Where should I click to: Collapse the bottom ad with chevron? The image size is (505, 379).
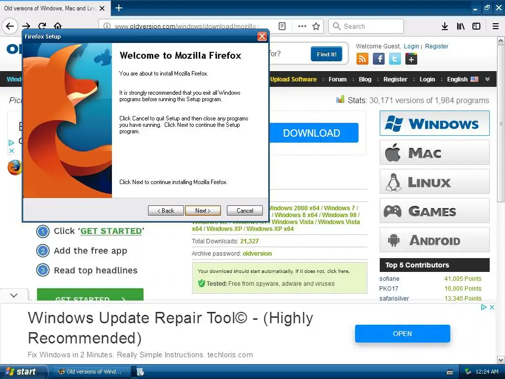[x=14, y=295]
